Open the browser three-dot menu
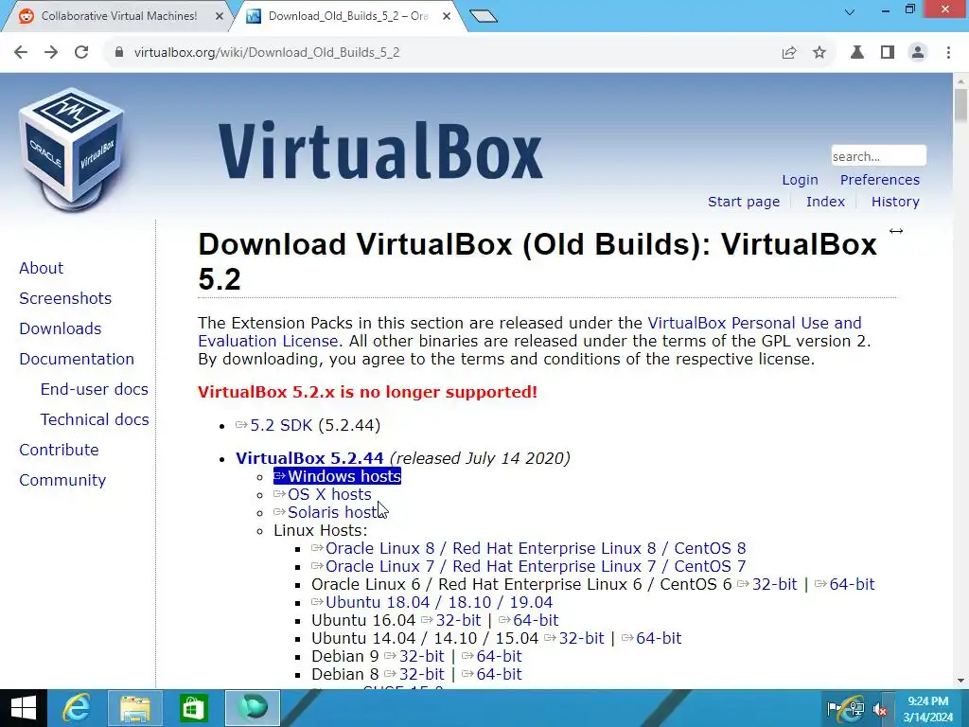The image size is (969, 727). click(x=948, y=53)
